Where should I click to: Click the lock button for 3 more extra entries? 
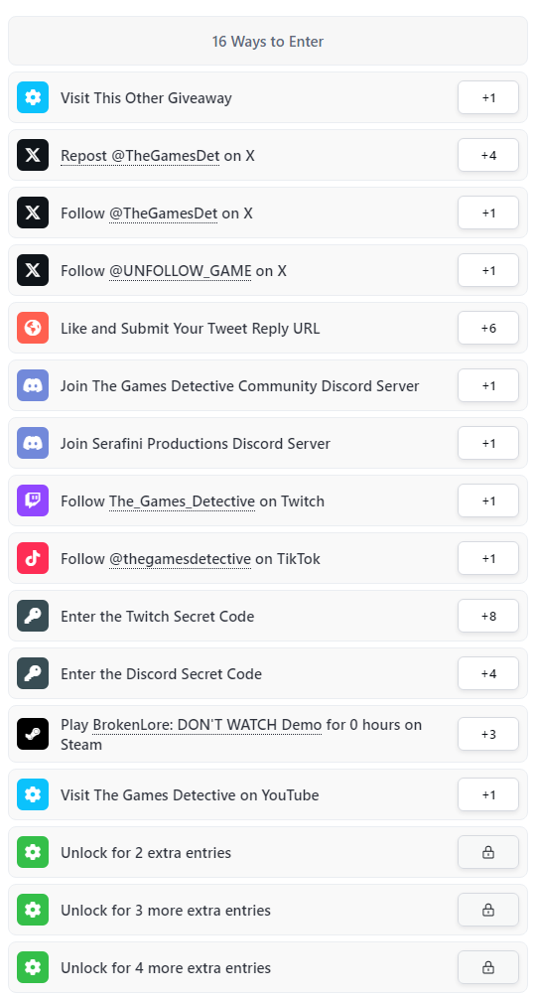coord(488,910)
